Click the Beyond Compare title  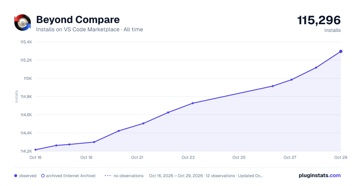(78, 20)
